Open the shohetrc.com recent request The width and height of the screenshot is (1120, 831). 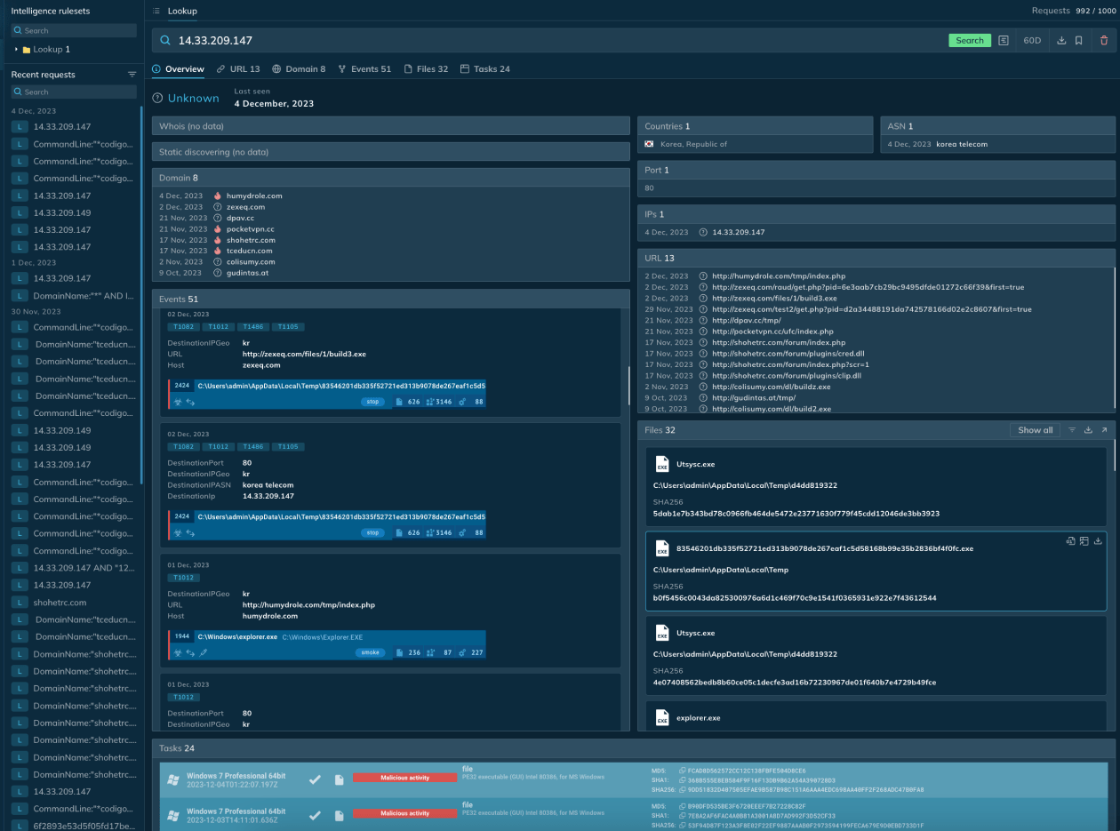(x=60, y=603)
